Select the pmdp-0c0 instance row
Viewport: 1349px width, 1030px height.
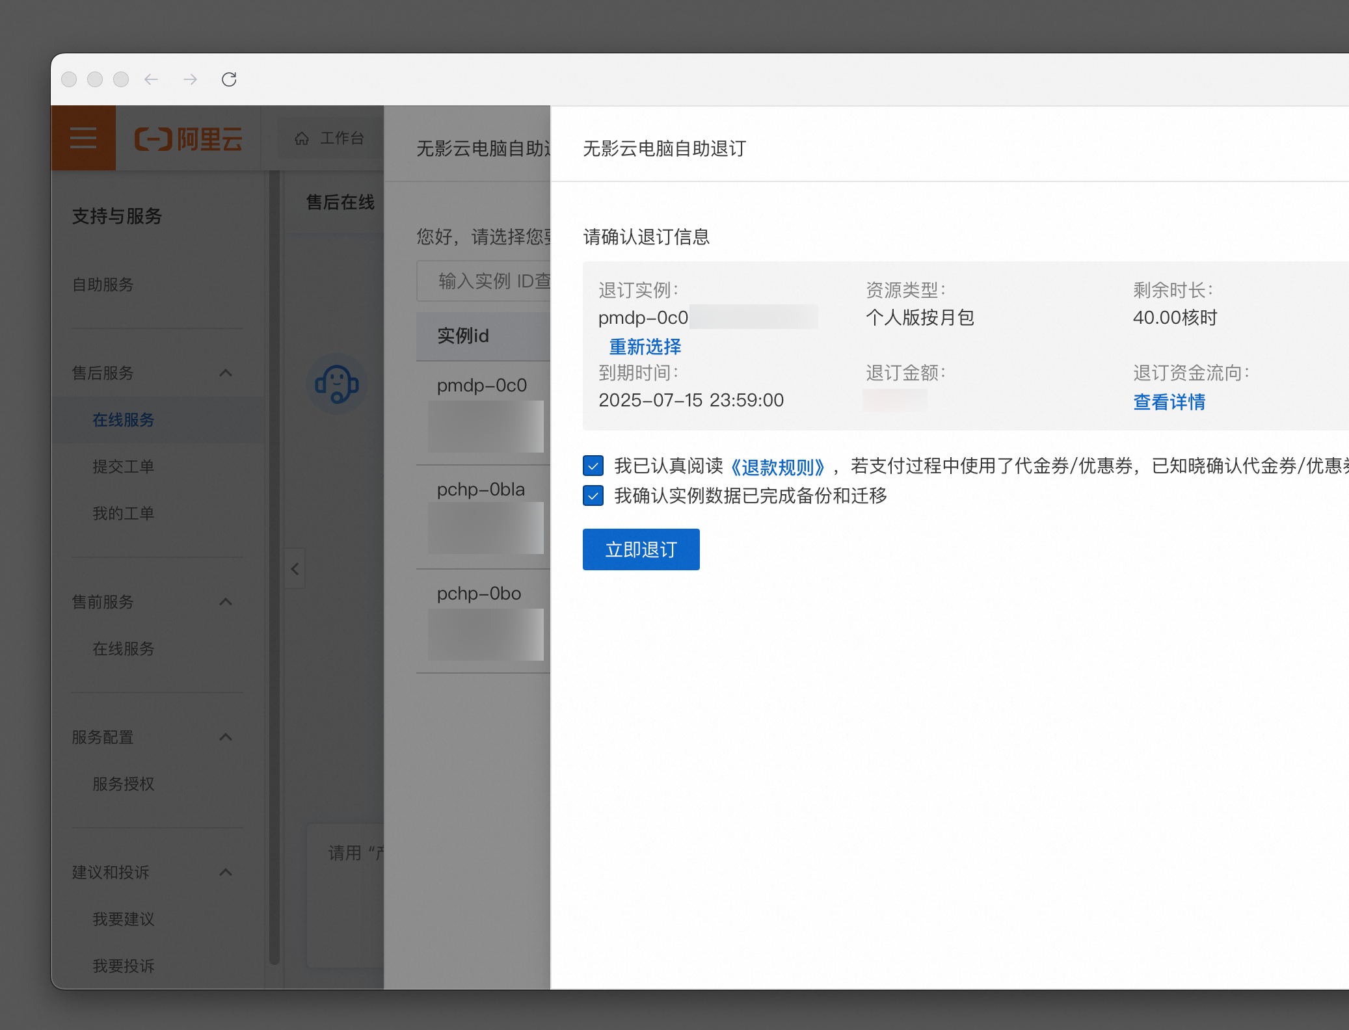coord(483,413)
